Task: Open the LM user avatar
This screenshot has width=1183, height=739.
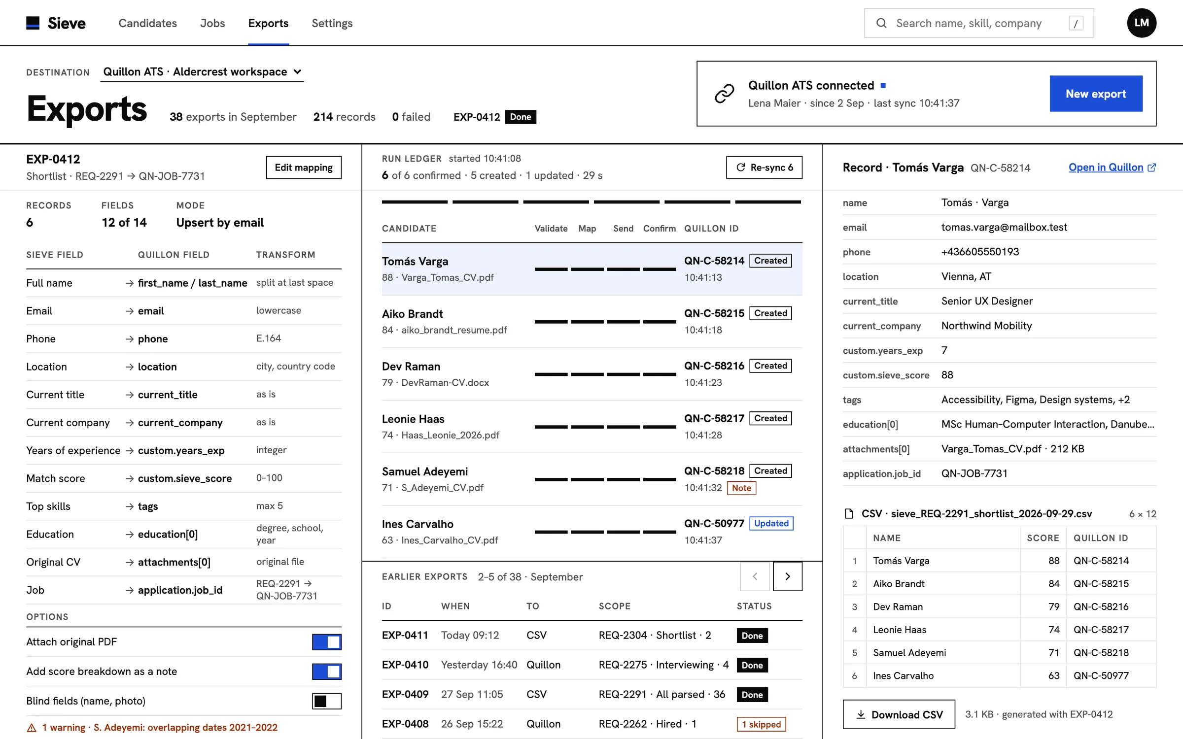Action: point(1142,23)
